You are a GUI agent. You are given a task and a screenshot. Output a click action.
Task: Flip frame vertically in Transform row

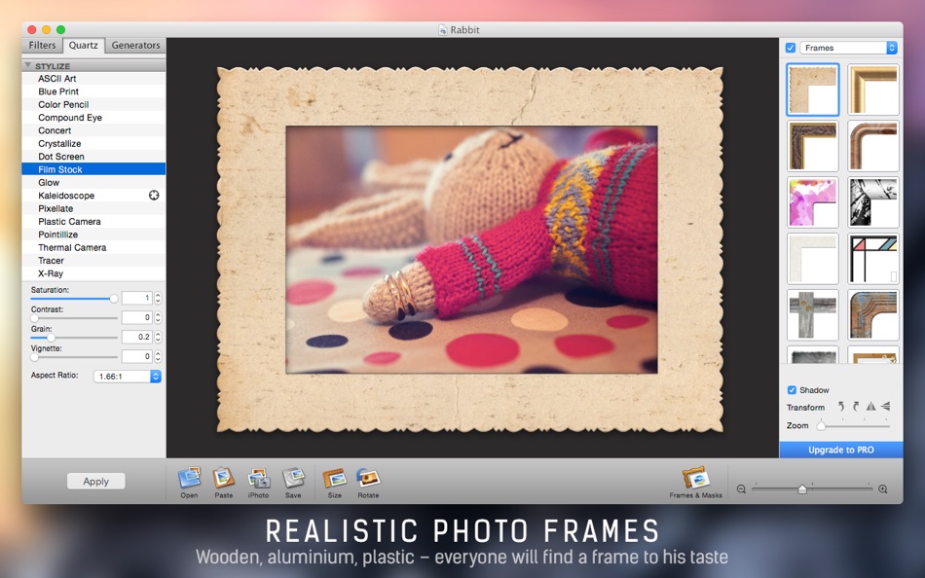[x=885, y=407]
